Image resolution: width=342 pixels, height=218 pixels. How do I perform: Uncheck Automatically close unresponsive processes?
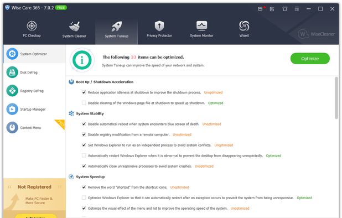(84, 166)
